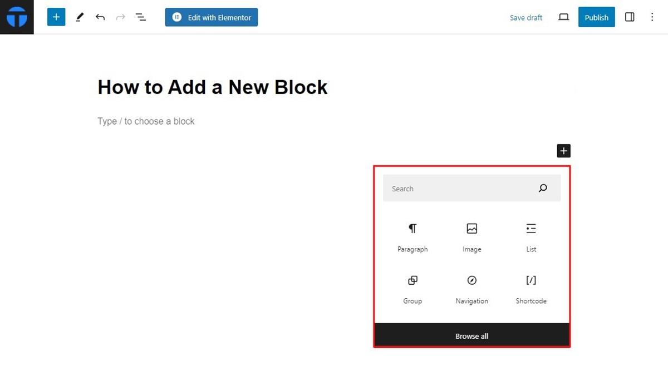Click the Undo arrow
Screen dimensions: 668x381
100,17
